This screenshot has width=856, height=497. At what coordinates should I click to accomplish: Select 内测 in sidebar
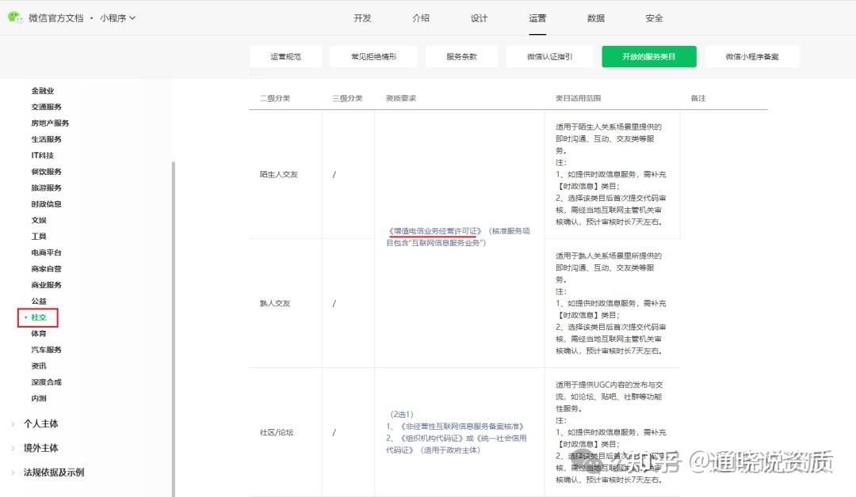[39, 398]
